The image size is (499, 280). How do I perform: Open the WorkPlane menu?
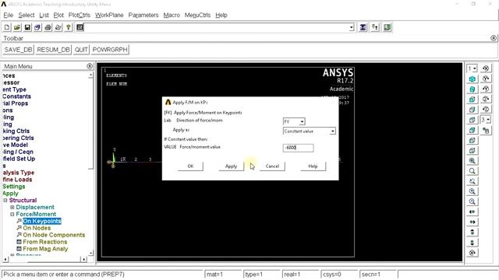coord(109,15)
